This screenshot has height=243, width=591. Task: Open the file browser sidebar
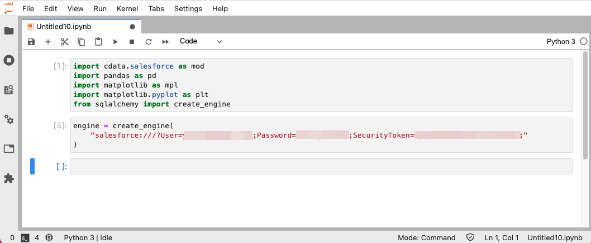click(x=9, y=31)
